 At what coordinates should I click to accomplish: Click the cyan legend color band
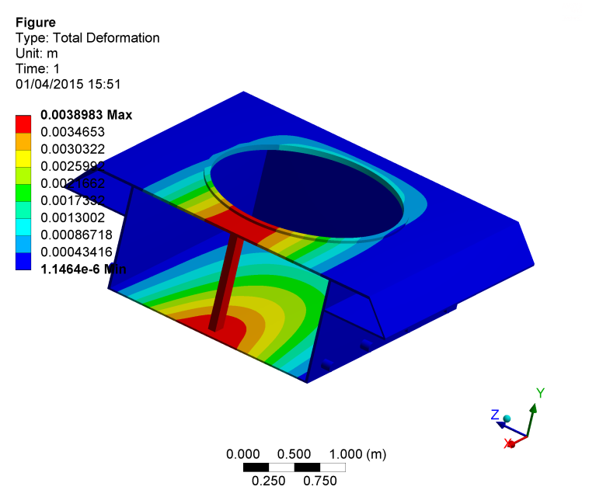[23, 228]
